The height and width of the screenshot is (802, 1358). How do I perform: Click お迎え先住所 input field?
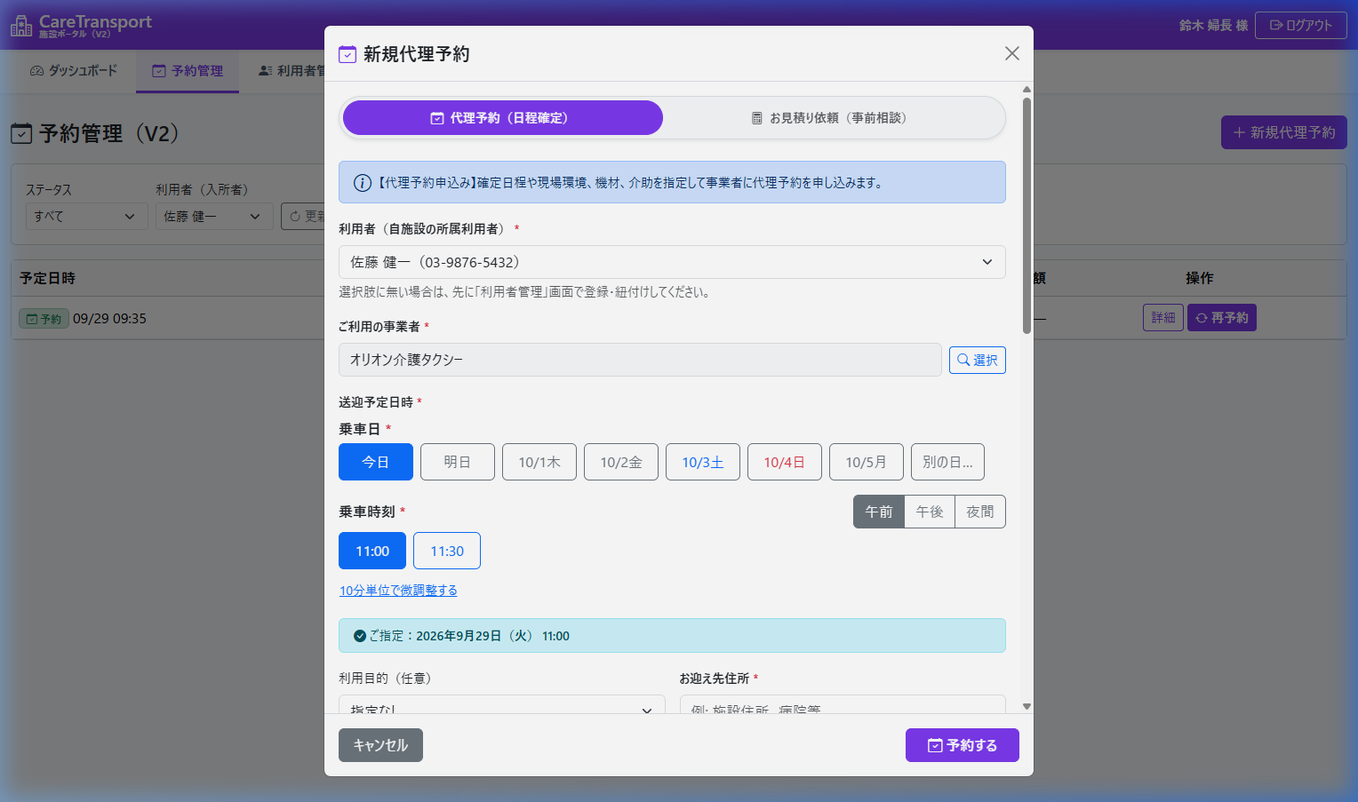pyautogui.click(x=843, y=705)
